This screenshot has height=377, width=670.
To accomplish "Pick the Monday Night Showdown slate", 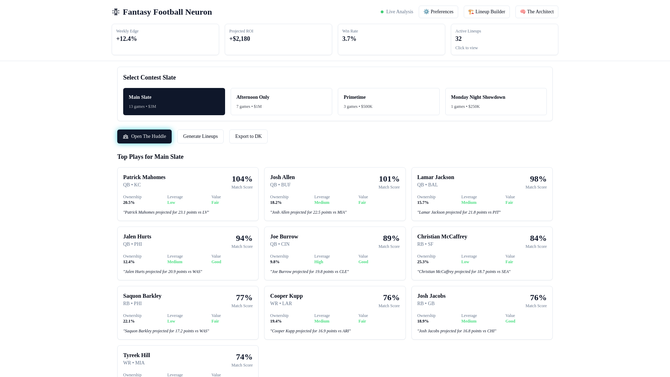I will [496, 102].
